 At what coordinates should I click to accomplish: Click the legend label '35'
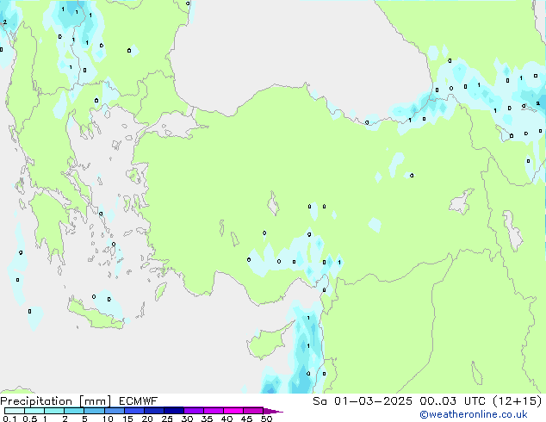(x=207, y=419)
